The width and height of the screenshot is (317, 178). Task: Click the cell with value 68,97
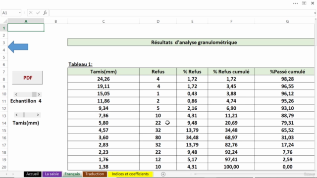tap(231, 137)
